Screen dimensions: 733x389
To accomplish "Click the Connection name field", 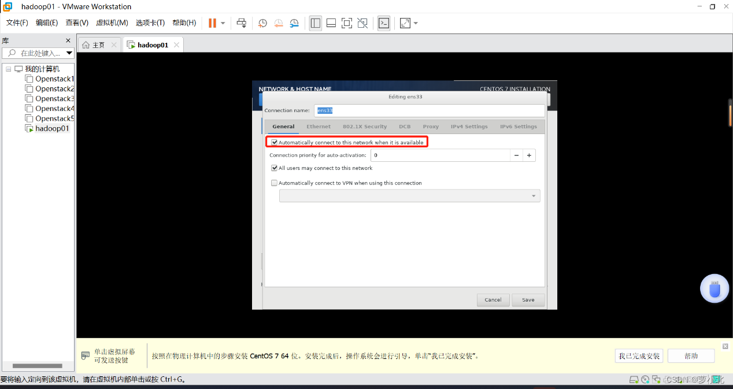I will click(x=430, y=110).
